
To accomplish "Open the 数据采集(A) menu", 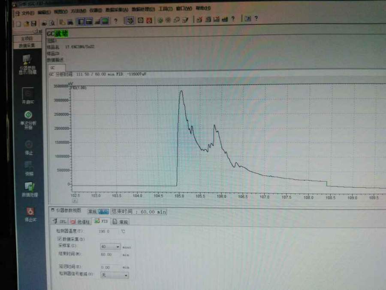I will [x=117, y=10].
